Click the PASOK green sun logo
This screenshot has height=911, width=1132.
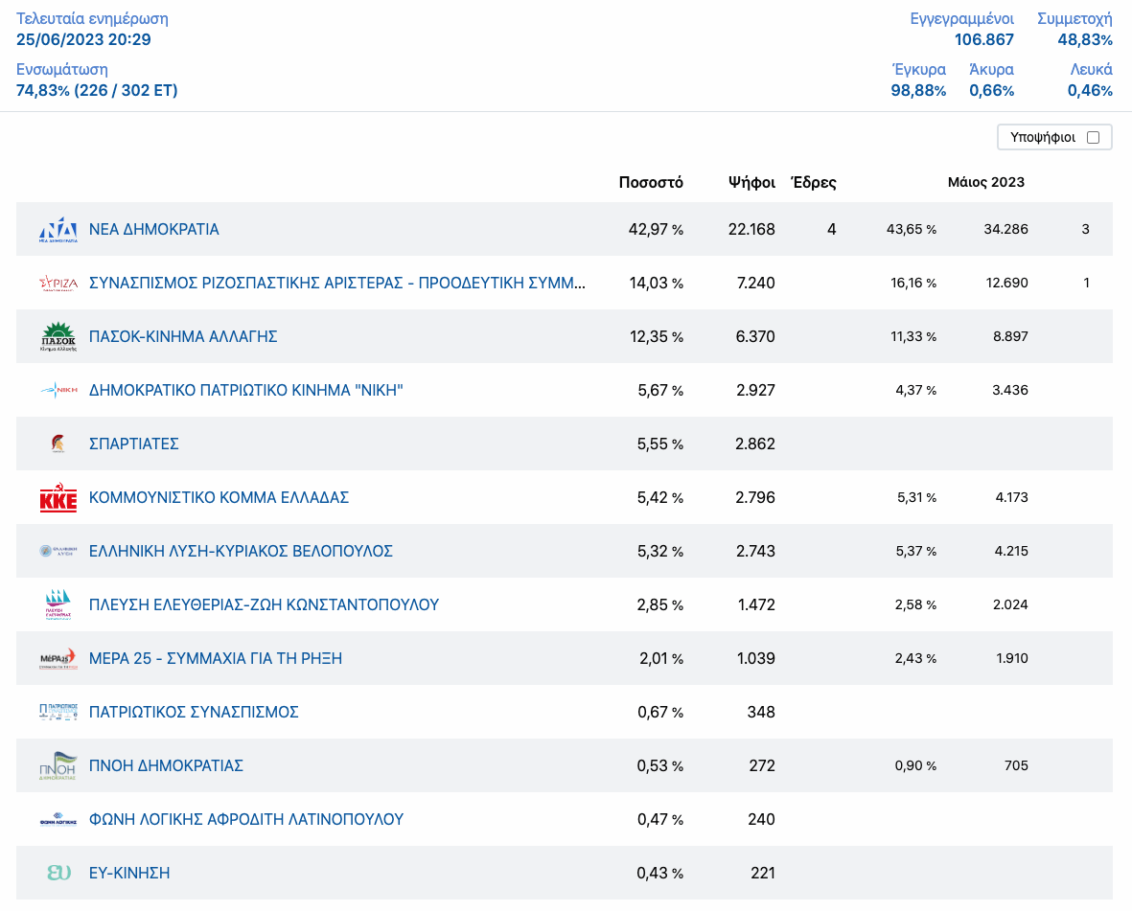tap(58, 337)
